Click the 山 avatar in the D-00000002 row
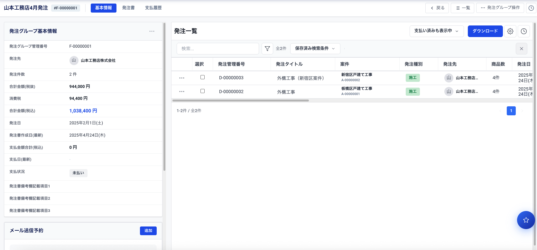The image size is (537, 250). click(449, 91)
